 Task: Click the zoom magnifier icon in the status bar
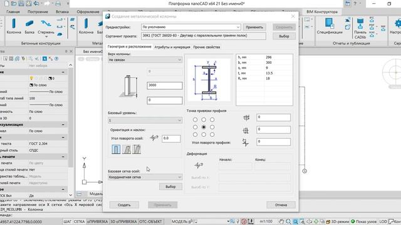click(x=288, y=221)
